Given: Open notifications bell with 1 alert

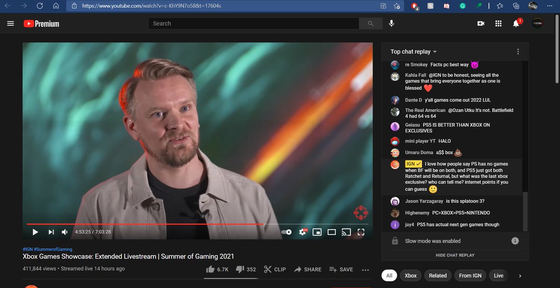Looking at the screenshot, I should (516, 23).
